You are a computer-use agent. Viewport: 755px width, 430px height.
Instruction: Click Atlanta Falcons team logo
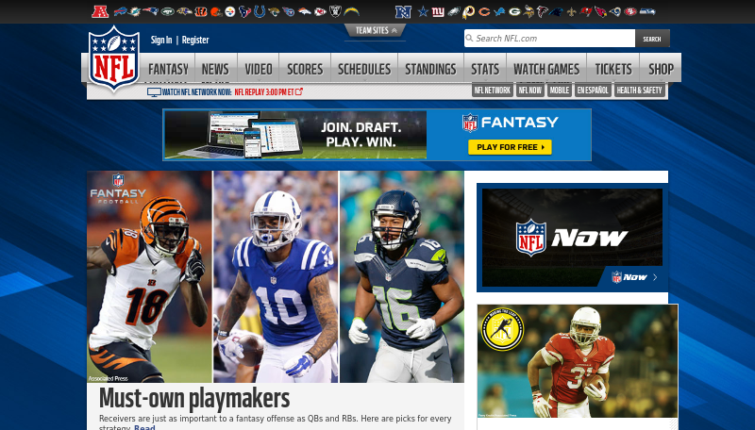(542, 11)
